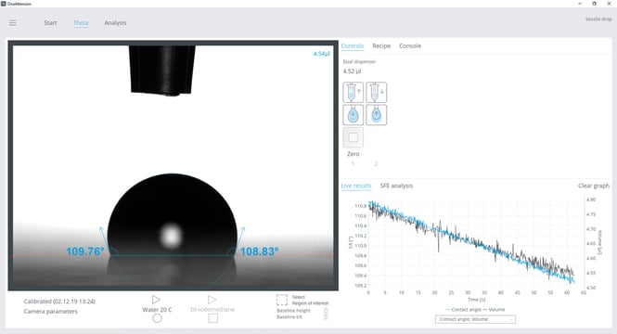Click the syringe fill up-arrow icon
The width and height of the screenshot is (617, 334).
coord(353,93)
